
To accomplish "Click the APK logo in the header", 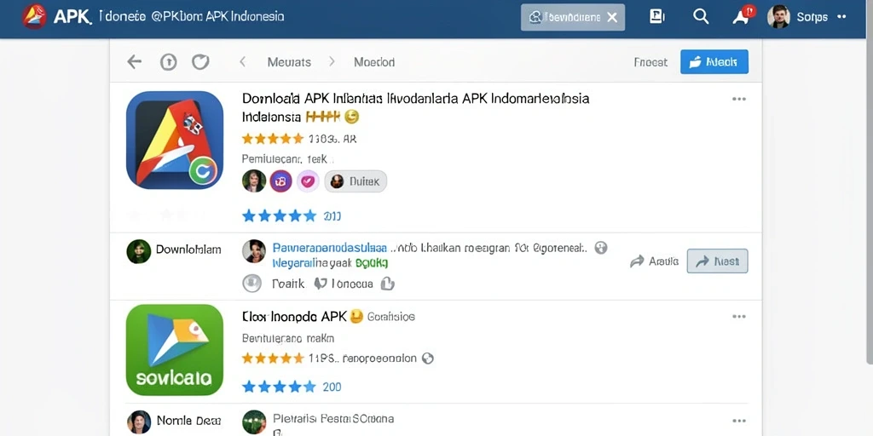I will (34, 17).
